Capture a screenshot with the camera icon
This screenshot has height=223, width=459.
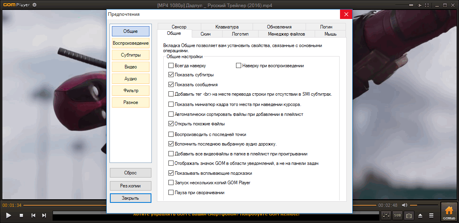click(409, 215)
